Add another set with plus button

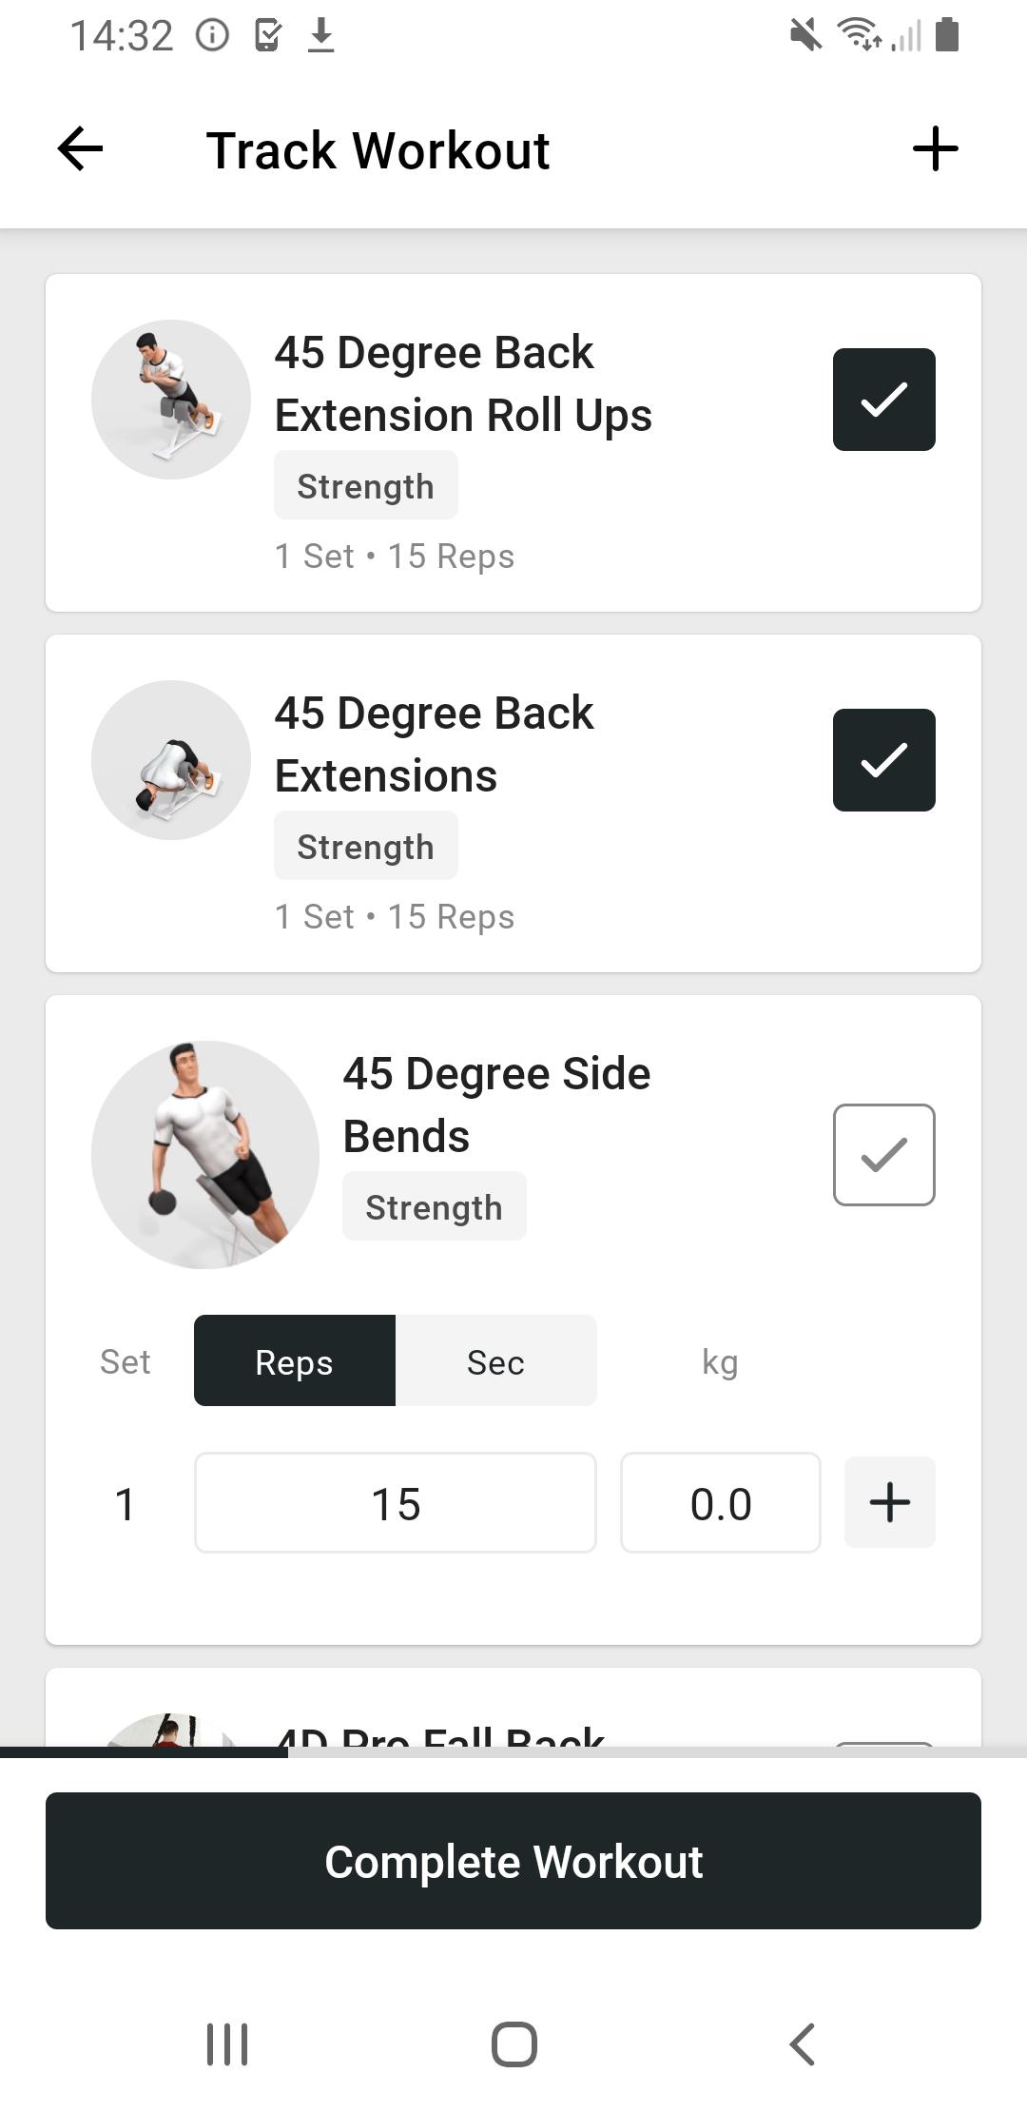click(x=890, y=1503)
